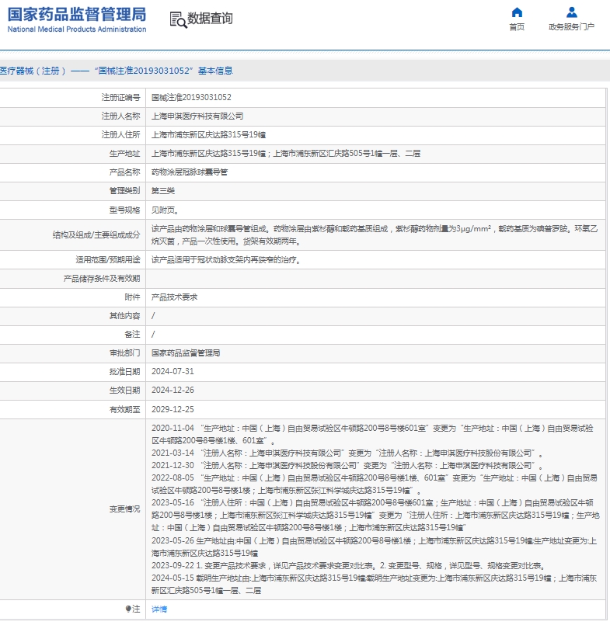Click the 结构及组成 description text
Screen dimensions: 610x625
click(375, 235)
